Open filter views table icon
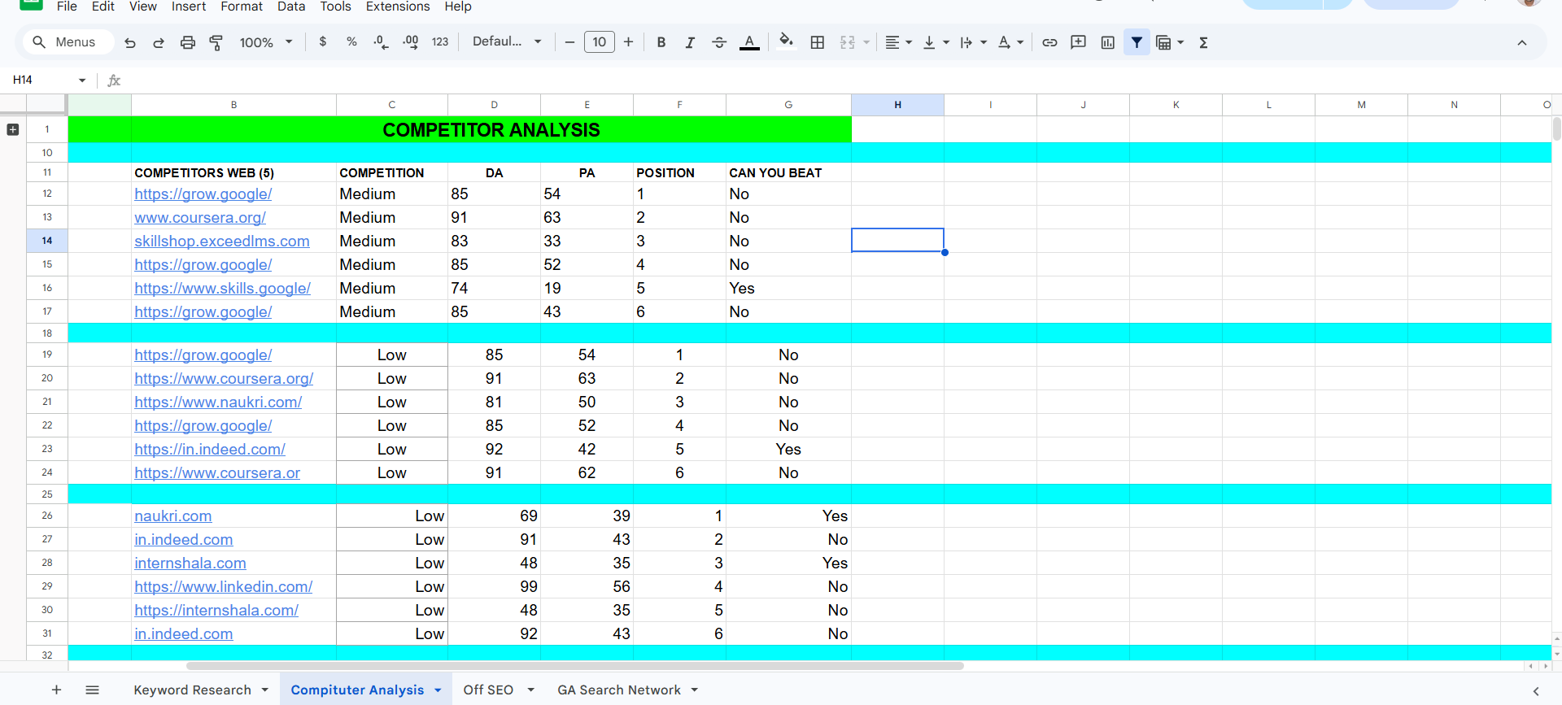 (1163, 42)
